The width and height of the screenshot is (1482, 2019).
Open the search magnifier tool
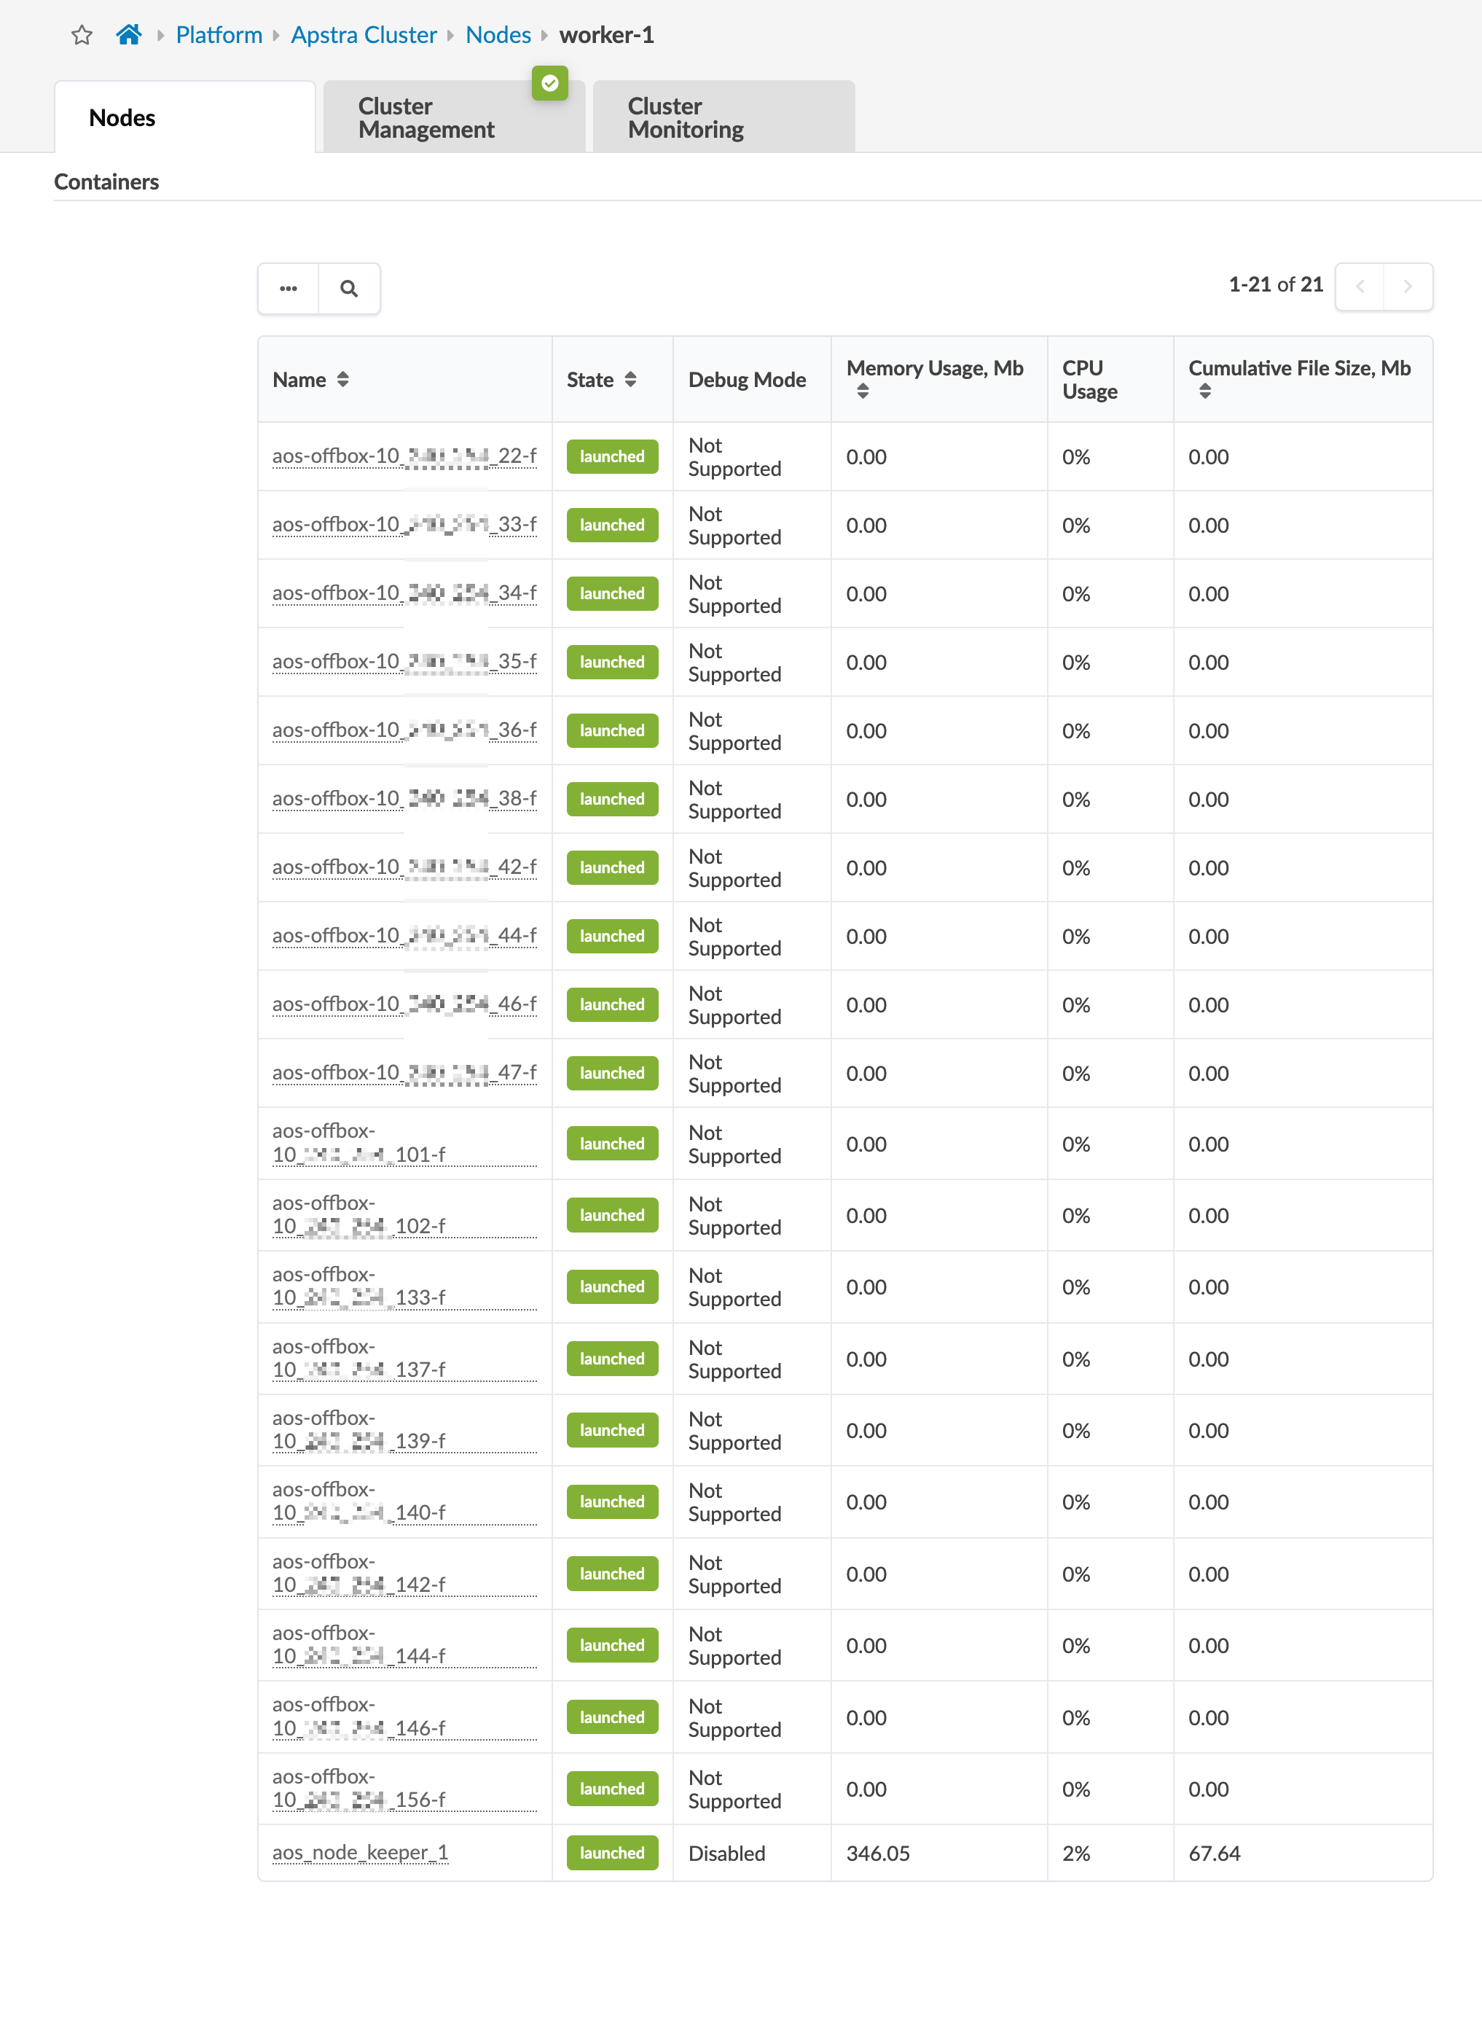(349, 289)
